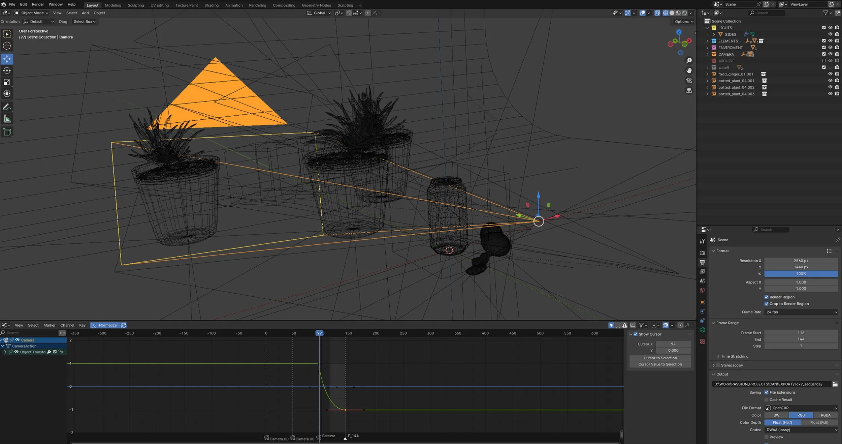Expand the ELEMENTS collection
The width and height of the screenshot is (842, 444).
click(707, 41)
